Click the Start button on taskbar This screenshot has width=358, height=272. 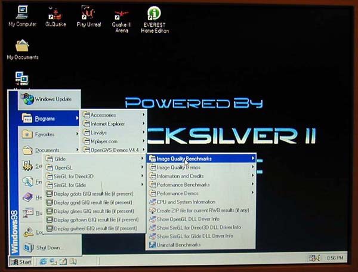[x=21, y=262]
